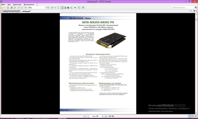Activate the Select Text tool
Viewport: 198px width, 119px height.
click(65, 8)
